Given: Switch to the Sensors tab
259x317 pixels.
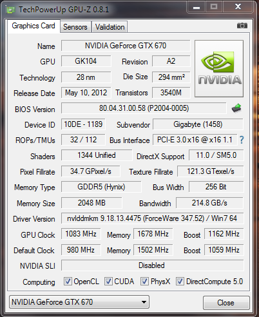Looking at the screenshot, I should (75, 27).
